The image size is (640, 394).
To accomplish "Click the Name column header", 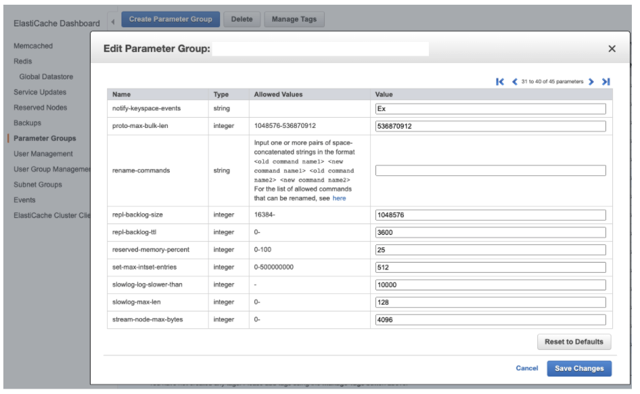I will pyautogui.click(x=122, y=94).
